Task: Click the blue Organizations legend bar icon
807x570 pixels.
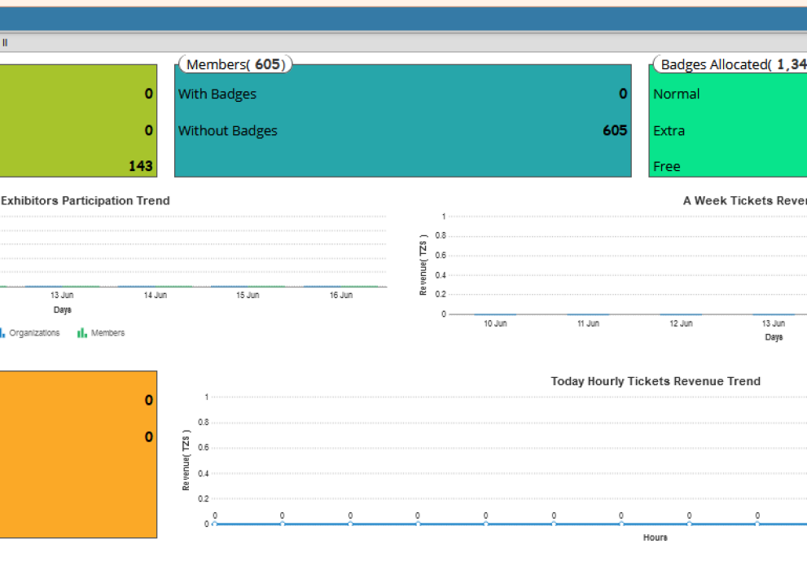Action: 2,333
